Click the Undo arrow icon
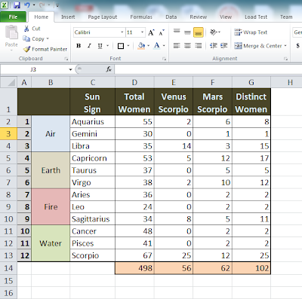Viewport: 302px width, 299px height. 27,5
